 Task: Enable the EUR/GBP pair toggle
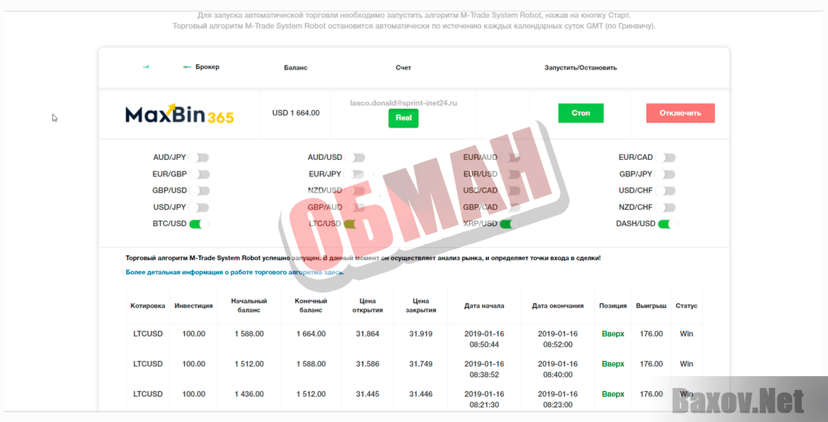199,175
